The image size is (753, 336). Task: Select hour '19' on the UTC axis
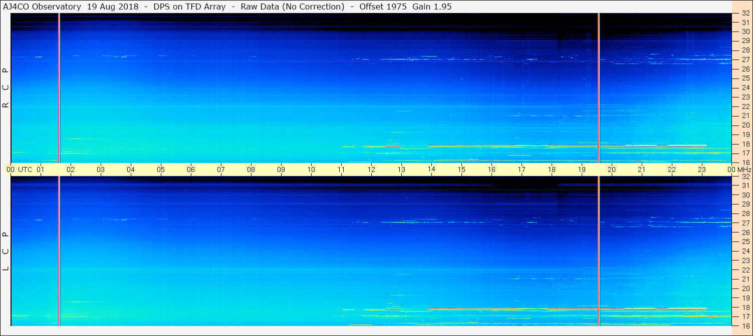click(x=582, y=169)
